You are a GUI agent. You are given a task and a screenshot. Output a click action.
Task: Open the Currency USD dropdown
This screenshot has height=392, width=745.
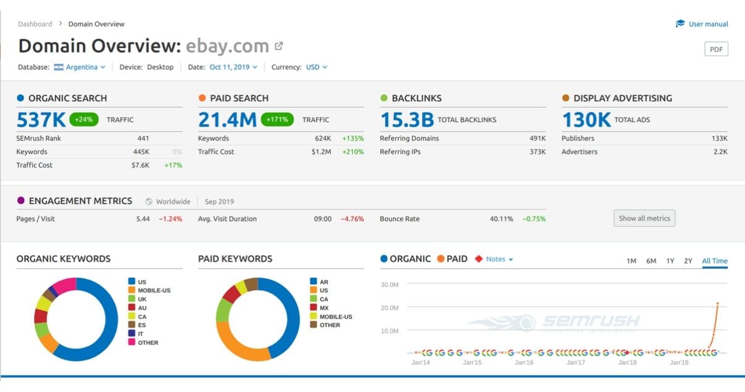316,67
